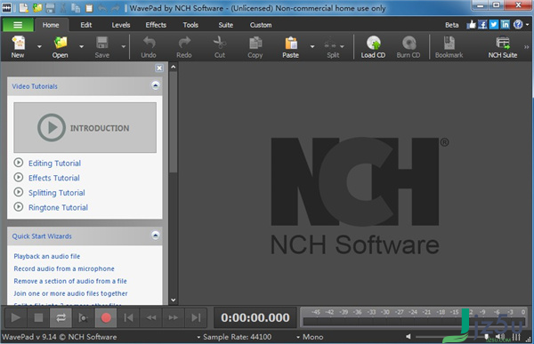
Task: Close the side panel with X button
Action: pyautogui.click(x=159, y=68)
